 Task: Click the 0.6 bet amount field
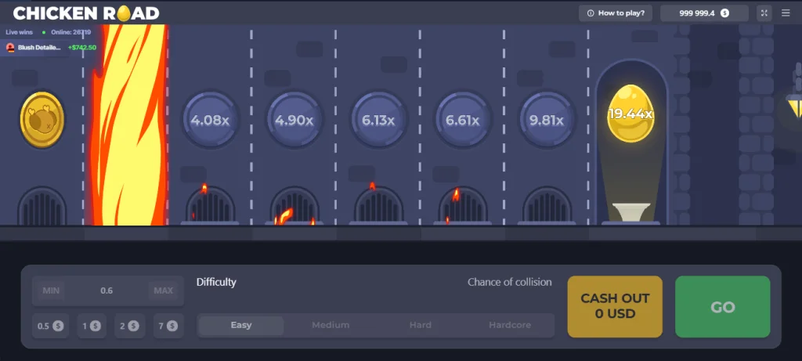[x=107, y=291]
